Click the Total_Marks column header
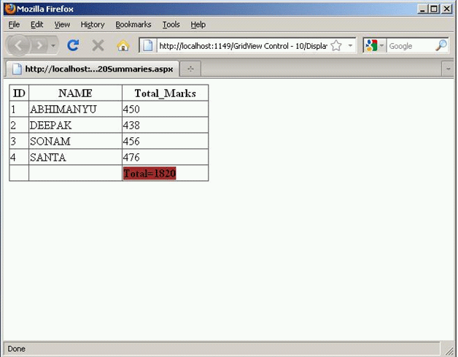Image resolution: width=458 pixels, height=357 pixels. pos(166,93)
